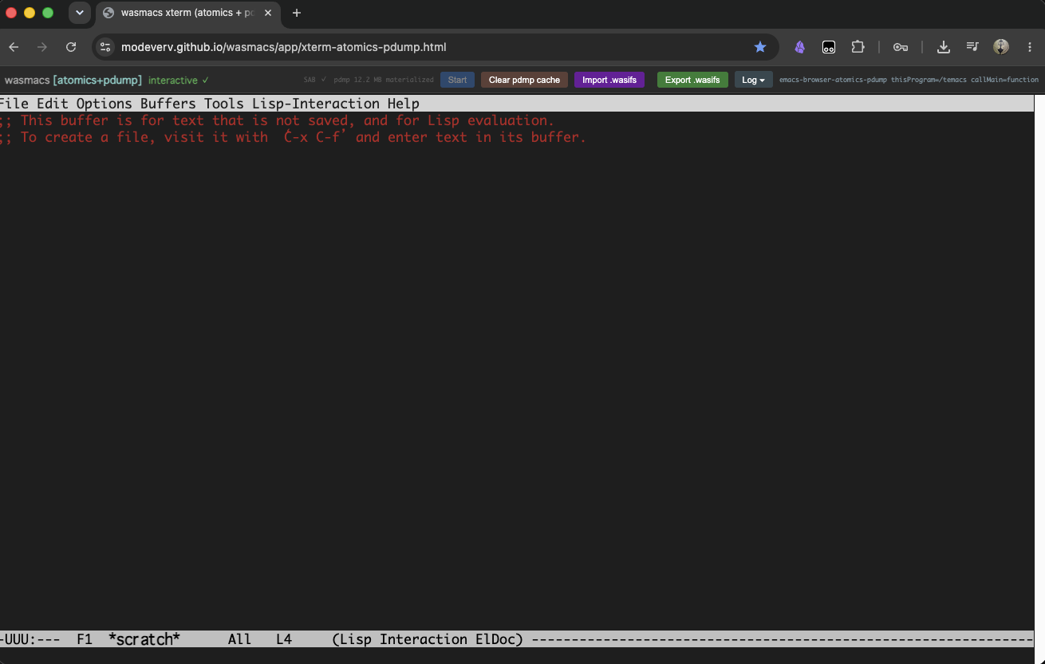Open the Extensions puzzle-piece menu
The width and height of the screenshot is (1045, 664).
(x=858, y=47)
